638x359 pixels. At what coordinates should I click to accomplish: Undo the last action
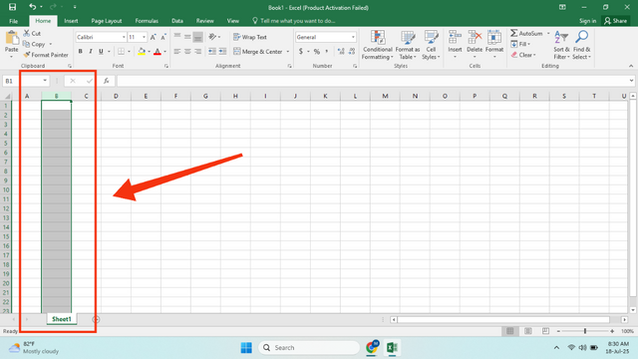tap(33, 7)
